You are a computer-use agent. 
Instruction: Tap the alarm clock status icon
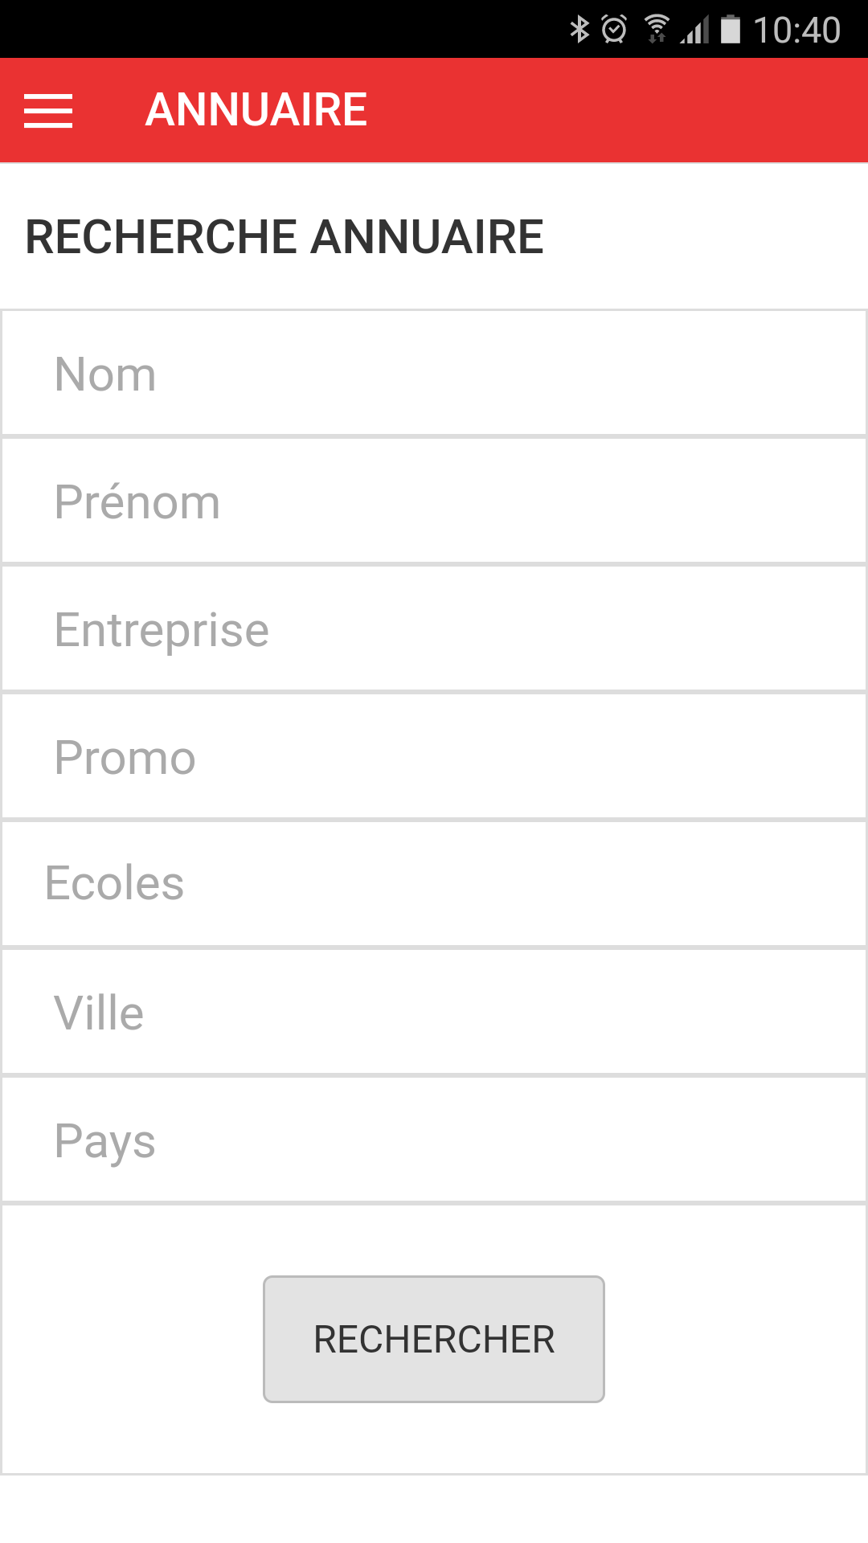pos(614,30)
